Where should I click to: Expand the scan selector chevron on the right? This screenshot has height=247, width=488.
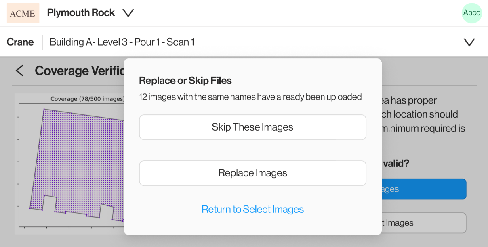coord(469,42)
